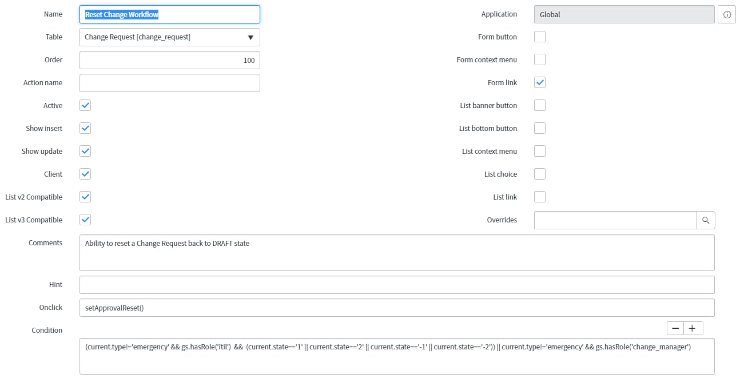
Task: Click the plus button above Condition field
Action: point(693,328)
